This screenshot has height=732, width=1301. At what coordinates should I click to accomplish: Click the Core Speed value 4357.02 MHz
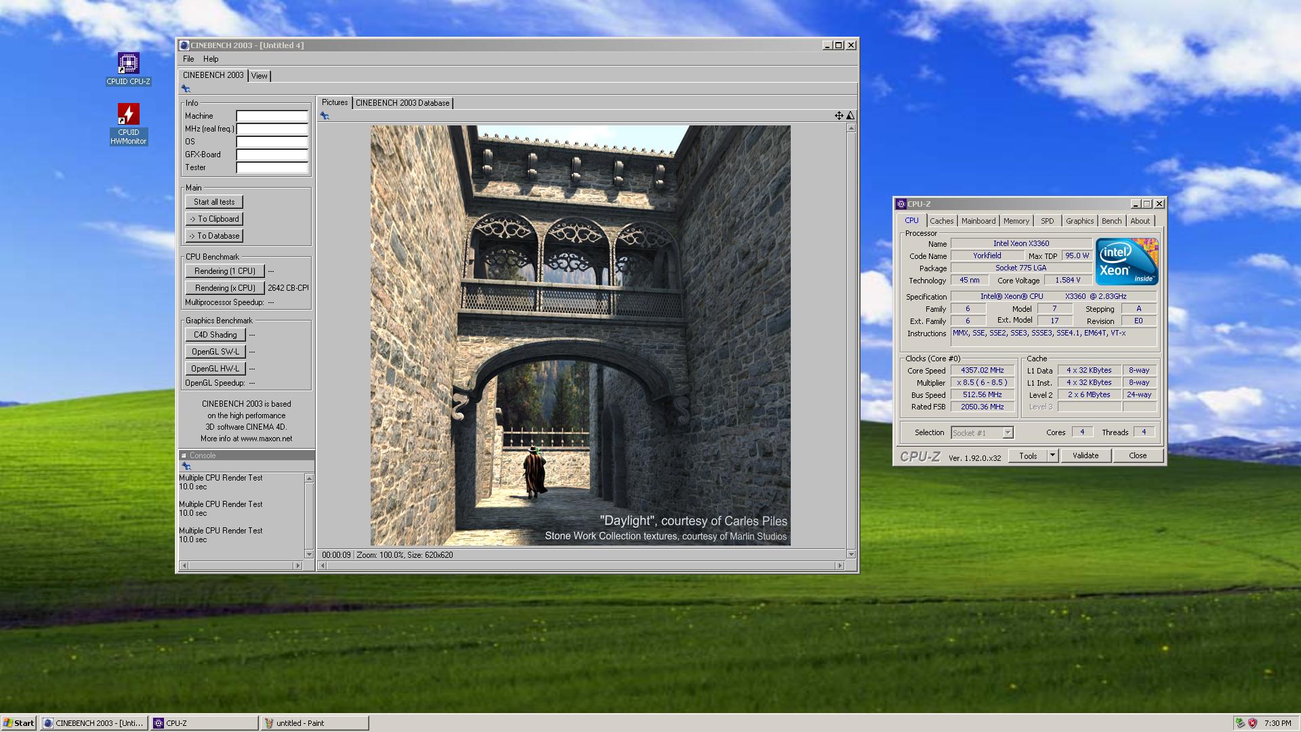982,371
